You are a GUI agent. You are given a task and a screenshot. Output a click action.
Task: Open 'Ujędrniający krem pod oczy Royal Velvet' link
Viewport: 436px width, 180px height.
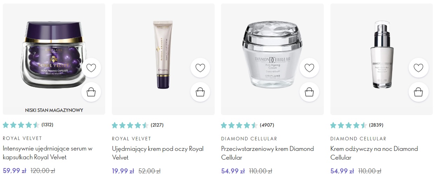tap(157, 153)
